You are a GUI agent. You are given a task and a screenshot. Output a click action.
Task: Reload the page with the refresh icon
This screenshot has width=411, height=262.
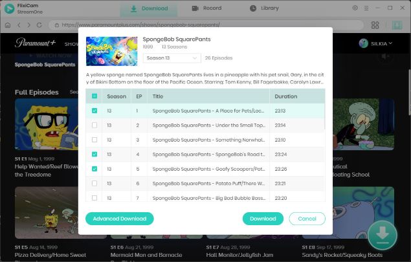click(x=39, y=25)
